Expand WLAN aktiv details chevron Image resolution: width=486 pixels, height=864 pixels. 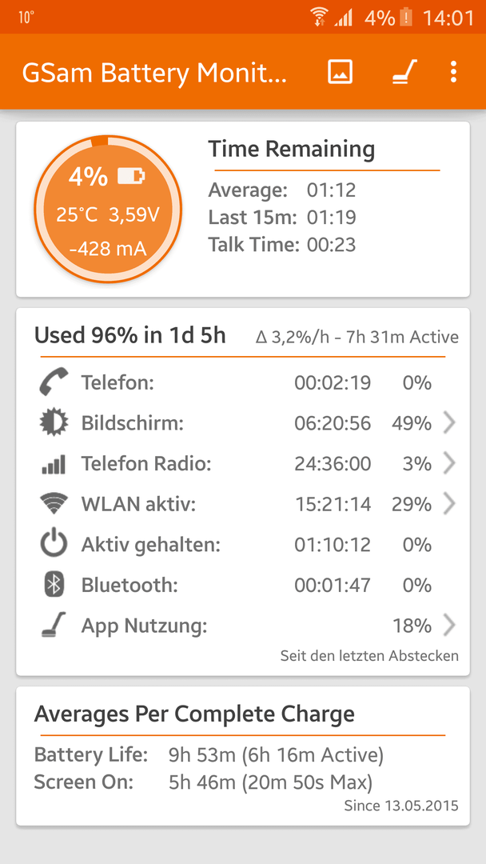[x=450, y=504]
